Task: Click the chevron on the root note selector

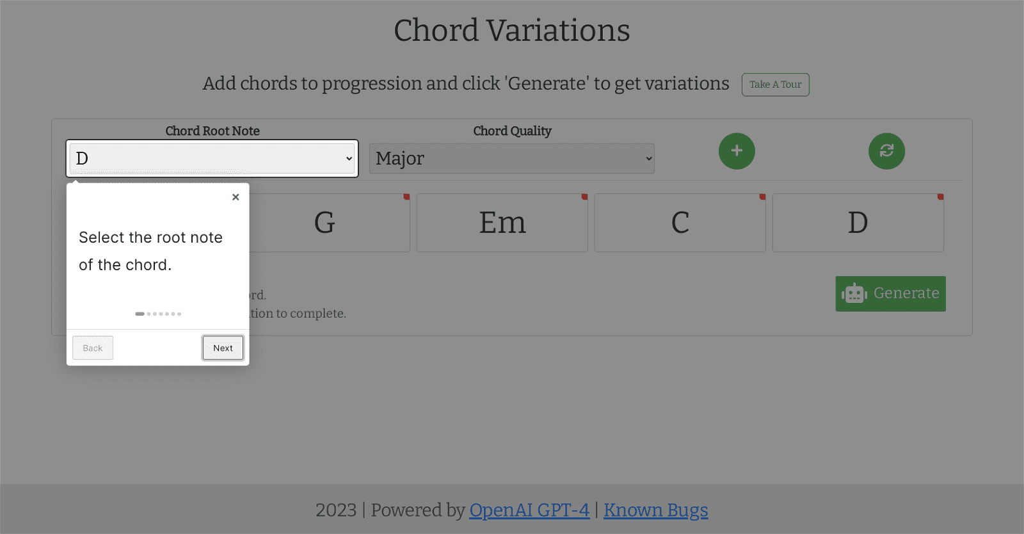Action: (x=349, y=158)
